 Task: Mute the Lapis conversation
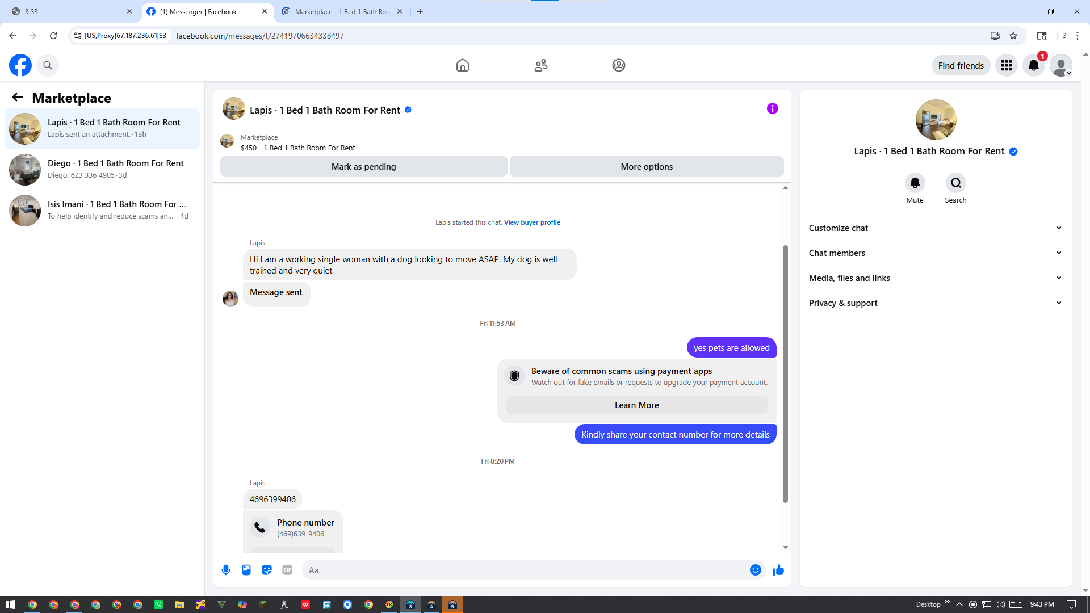tap(915, 183)
